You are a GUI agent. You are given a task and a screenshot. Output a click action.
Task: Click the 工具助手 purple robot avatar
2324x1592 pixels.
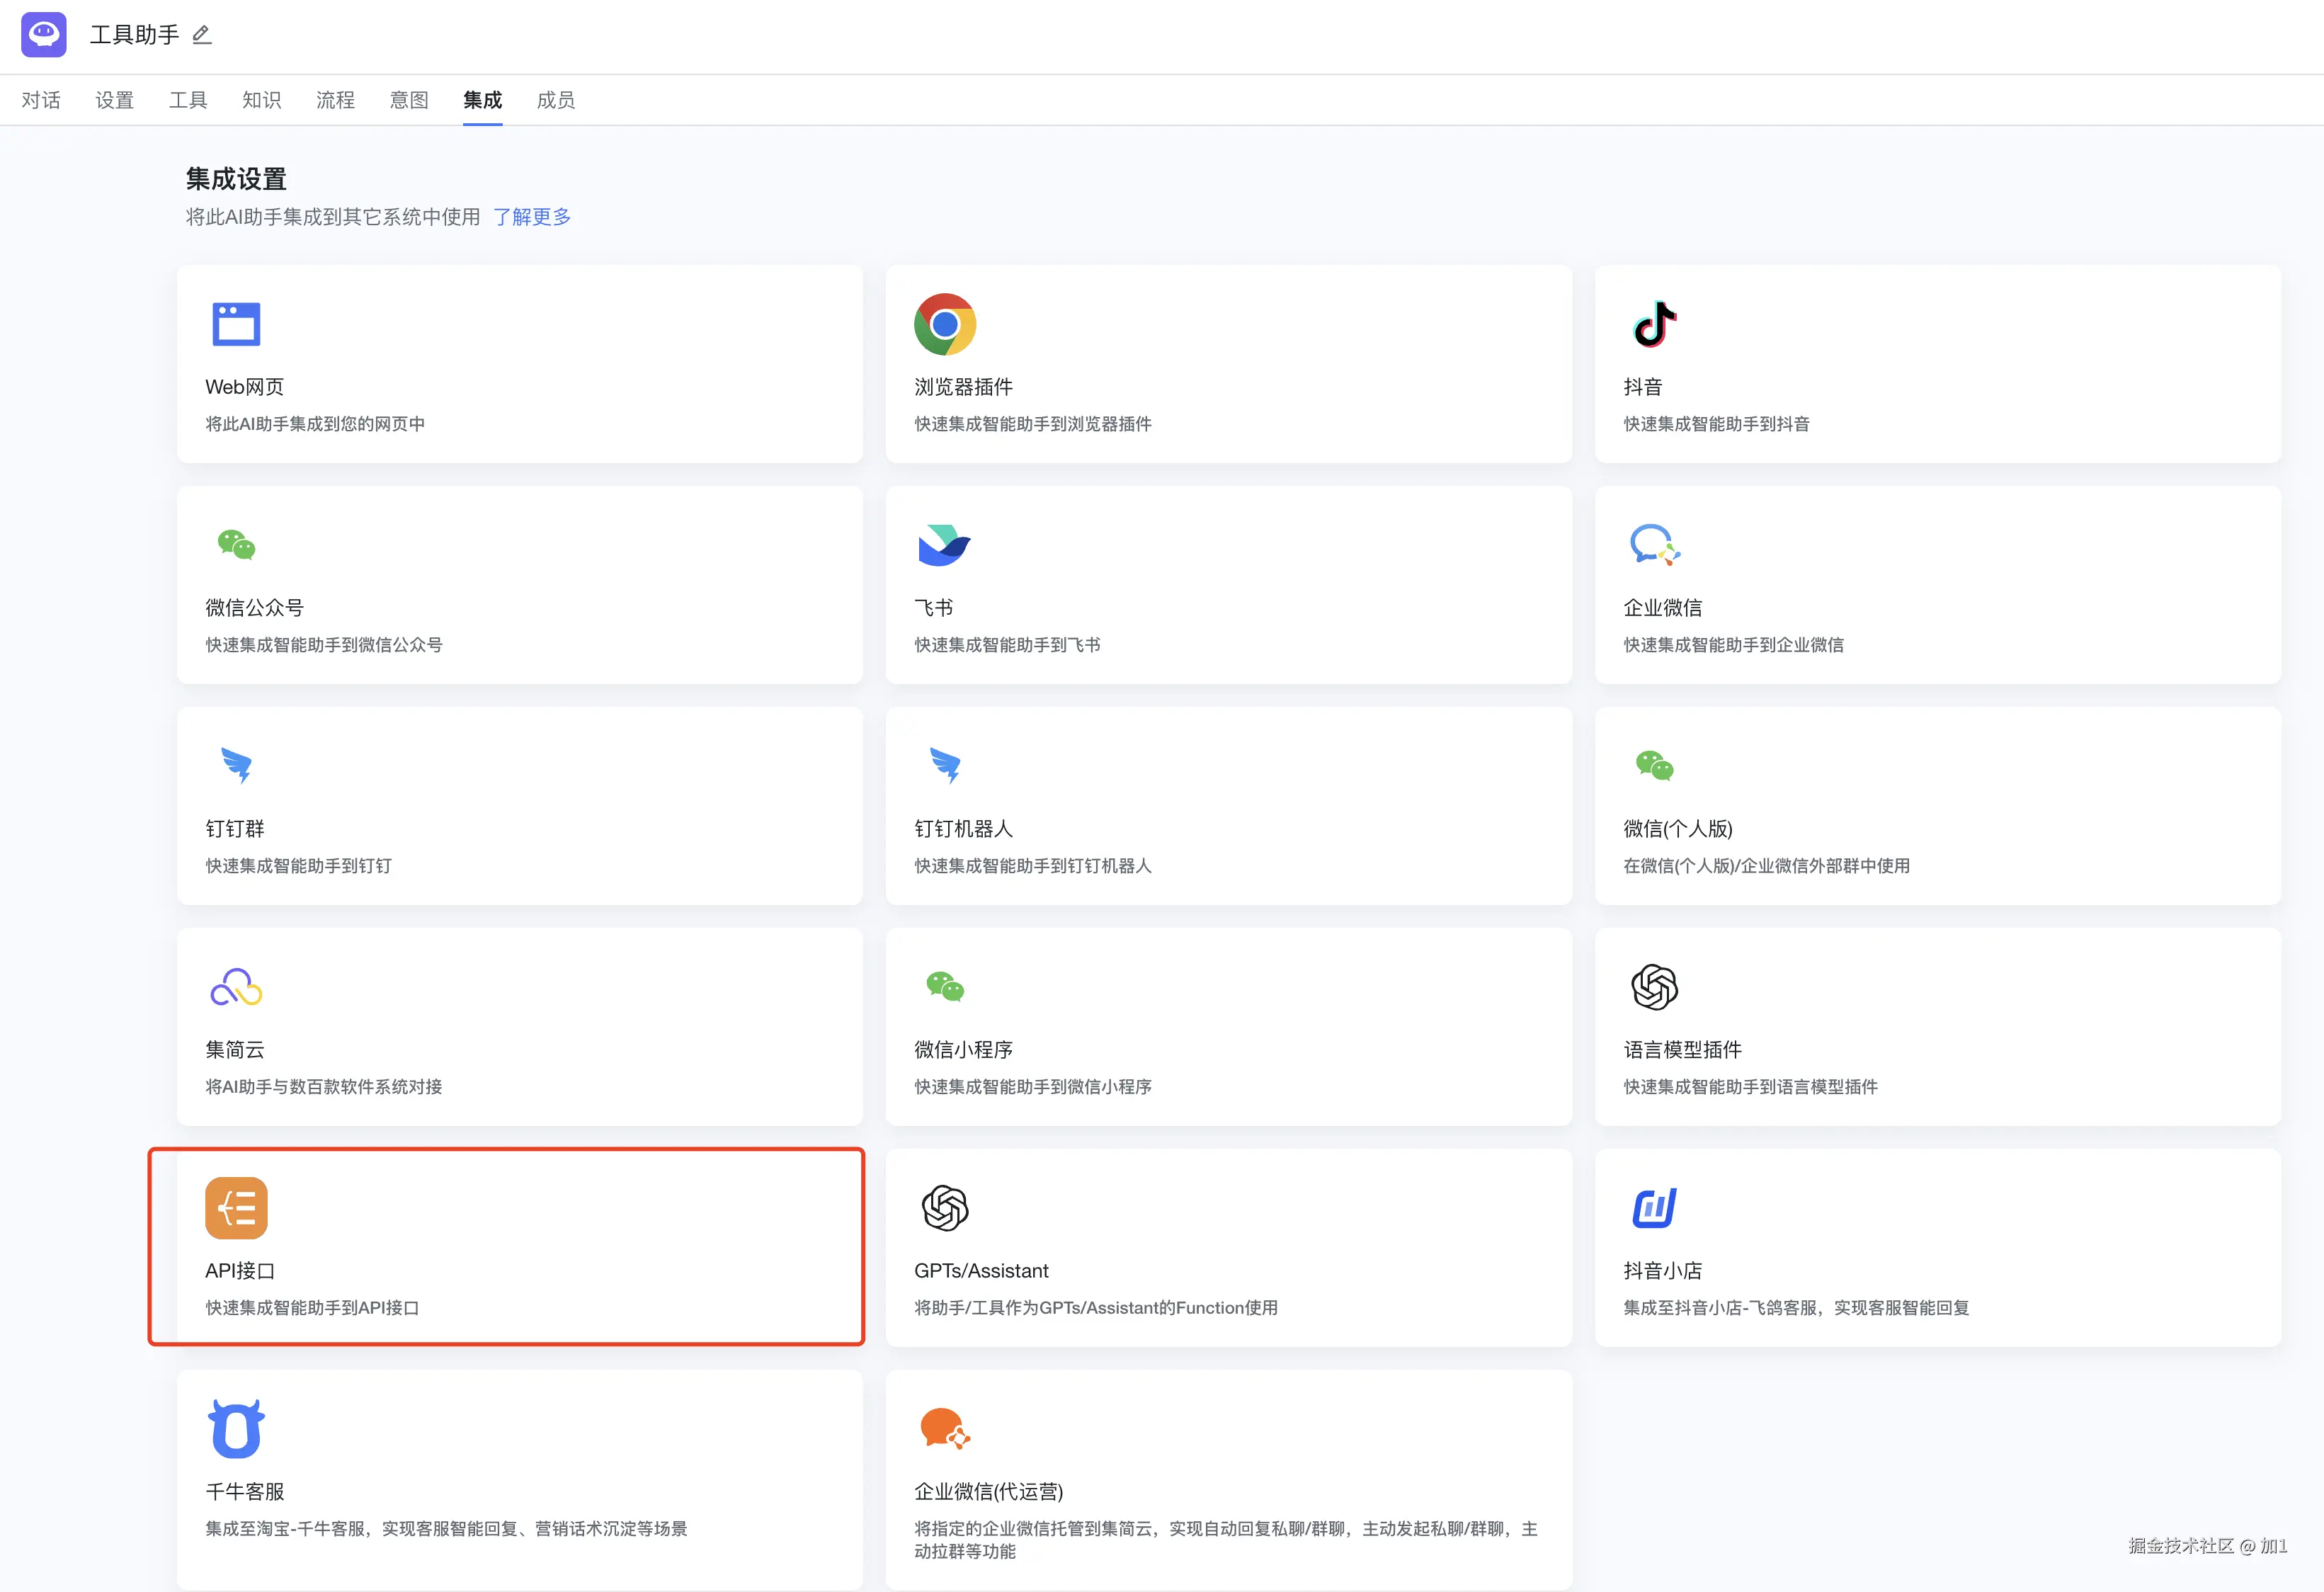point(44,35)
